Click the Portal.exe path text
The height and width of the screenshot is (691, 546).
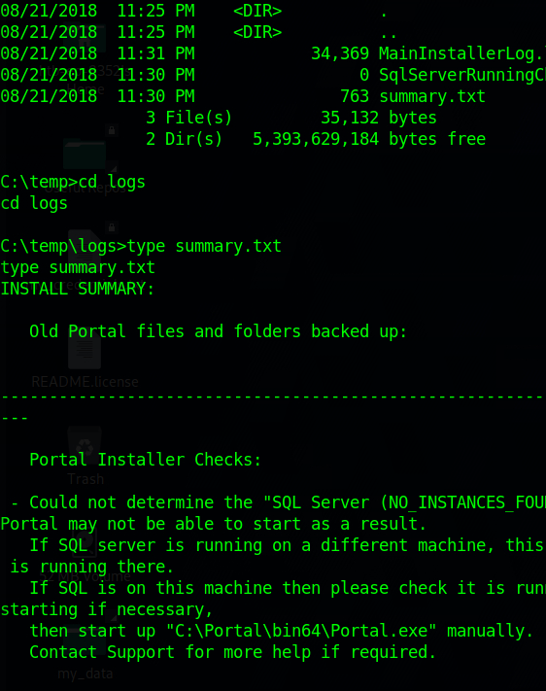[x=301, y=631]
